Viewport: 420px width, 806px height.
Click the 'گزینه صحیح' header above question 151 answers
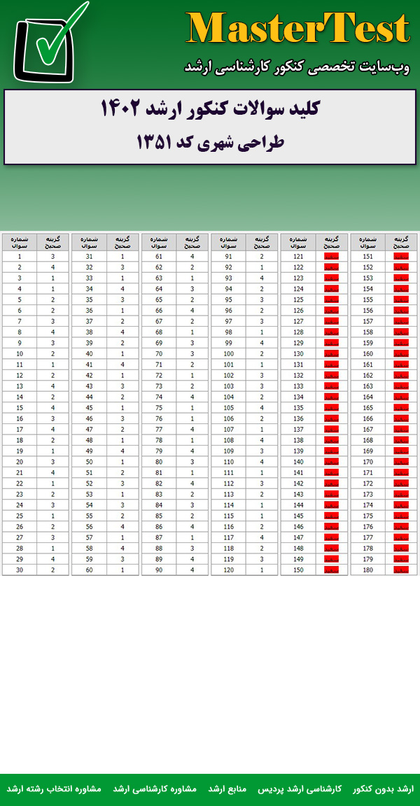(400, 242)
